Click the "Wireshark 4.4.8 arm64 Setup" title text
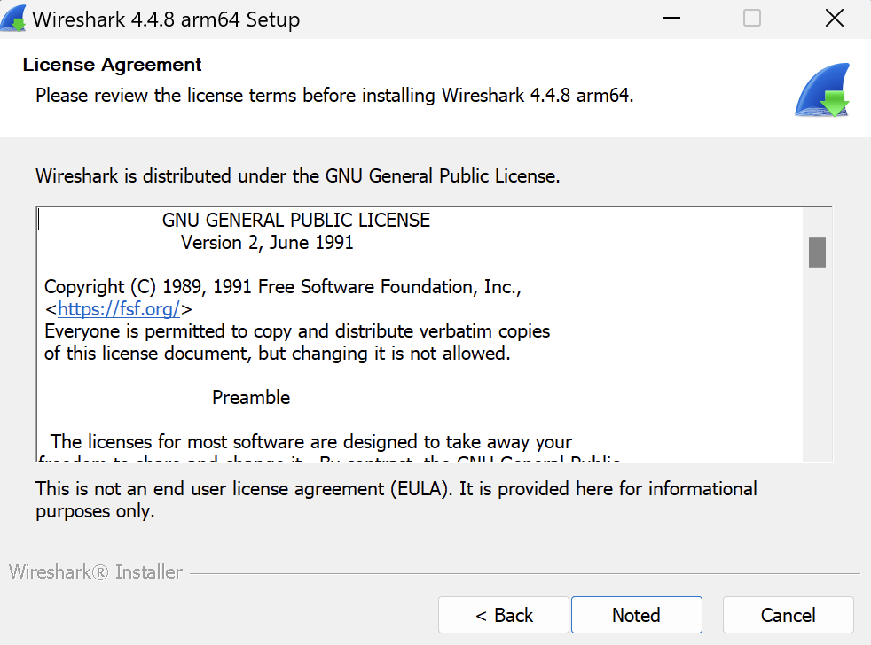This screenshot has height=645, width=871. (166, 19)
